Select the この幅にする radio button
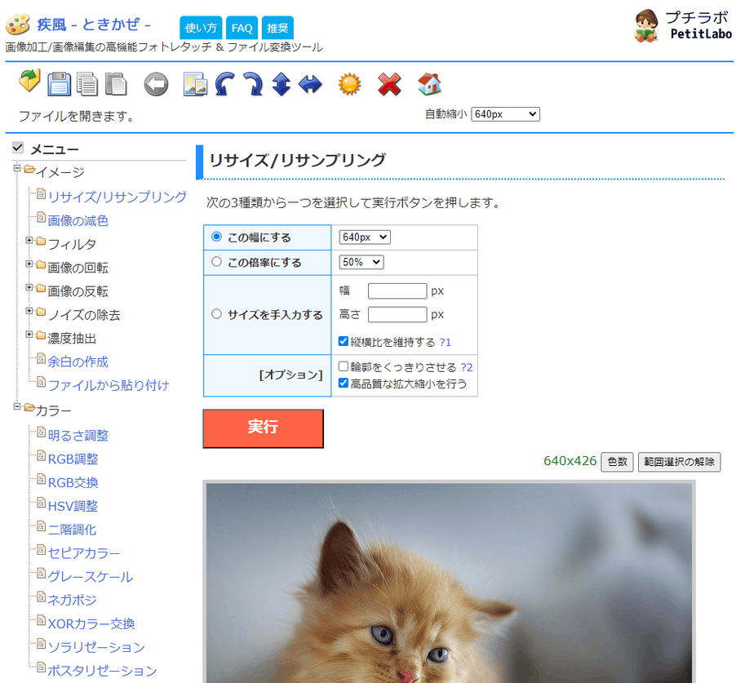 216,237
